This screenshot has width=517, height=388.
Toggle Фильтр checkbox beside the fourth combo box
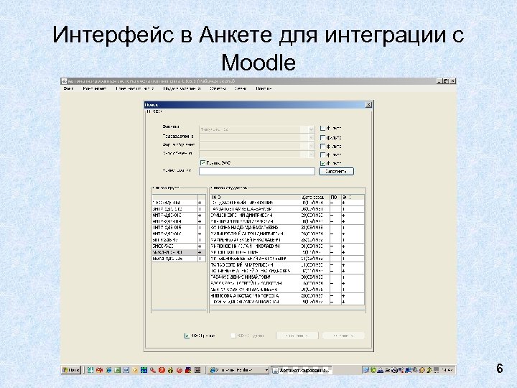point(323,154)
